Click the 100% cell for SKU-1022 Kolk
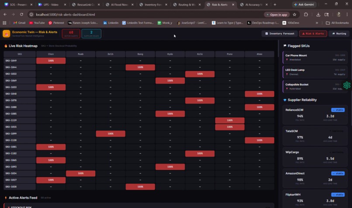352x208 pixels. point(200,74)
